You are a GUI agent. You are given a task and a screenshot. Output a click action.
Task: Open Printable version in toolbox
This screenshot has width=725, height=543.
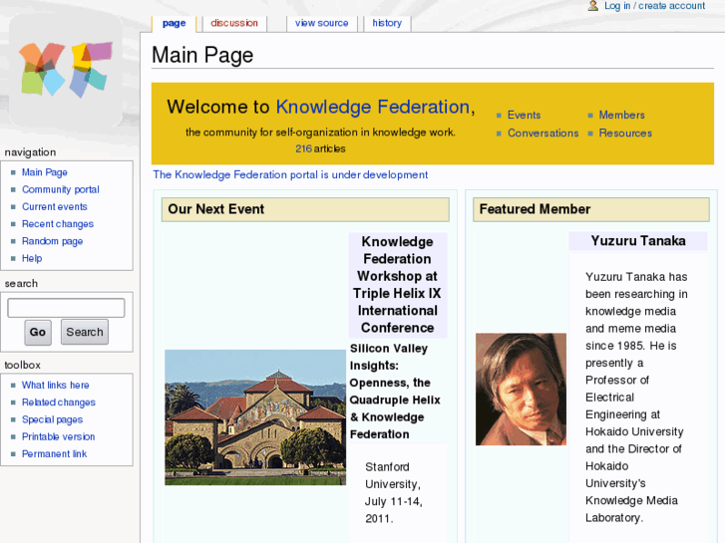(58, 436)
